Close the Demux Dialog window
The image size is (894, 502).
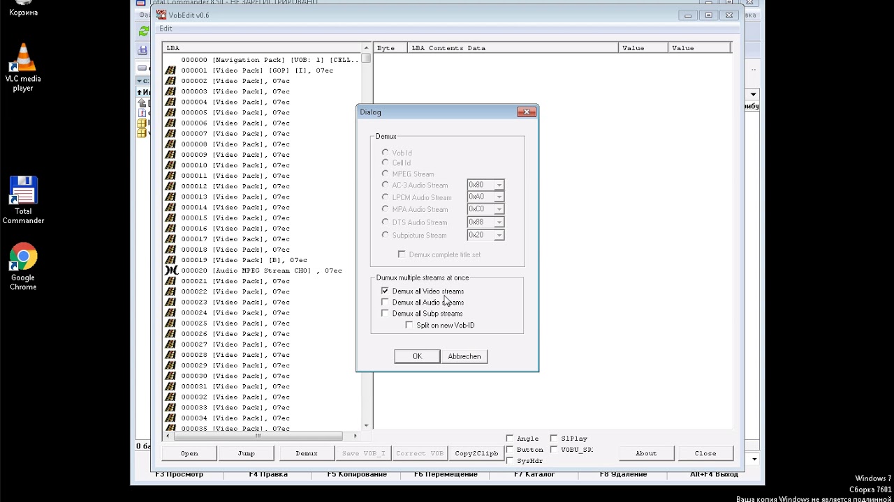pyautogui.click(x=527, y=112)
